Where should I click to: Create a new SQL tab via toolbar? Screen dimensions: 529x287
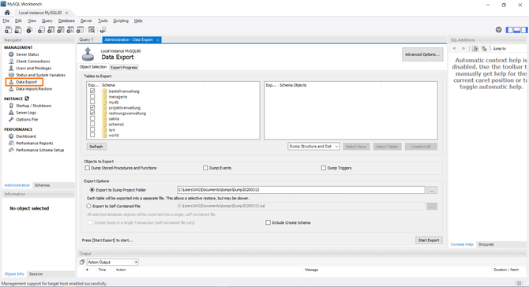pos(8,30)
